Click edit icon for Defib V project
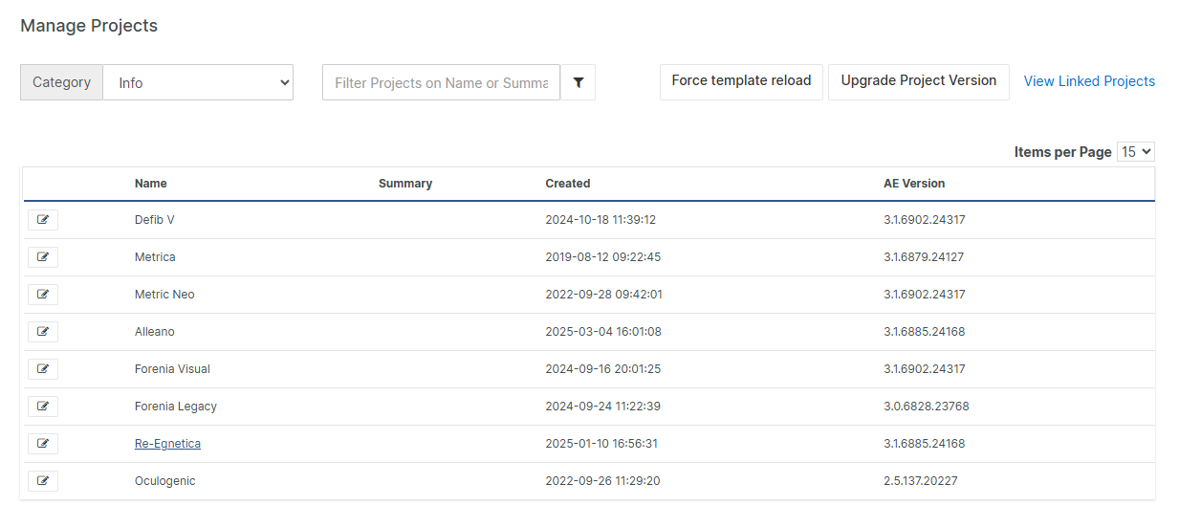Screen dimensions: 1179x528 (43, 220)
